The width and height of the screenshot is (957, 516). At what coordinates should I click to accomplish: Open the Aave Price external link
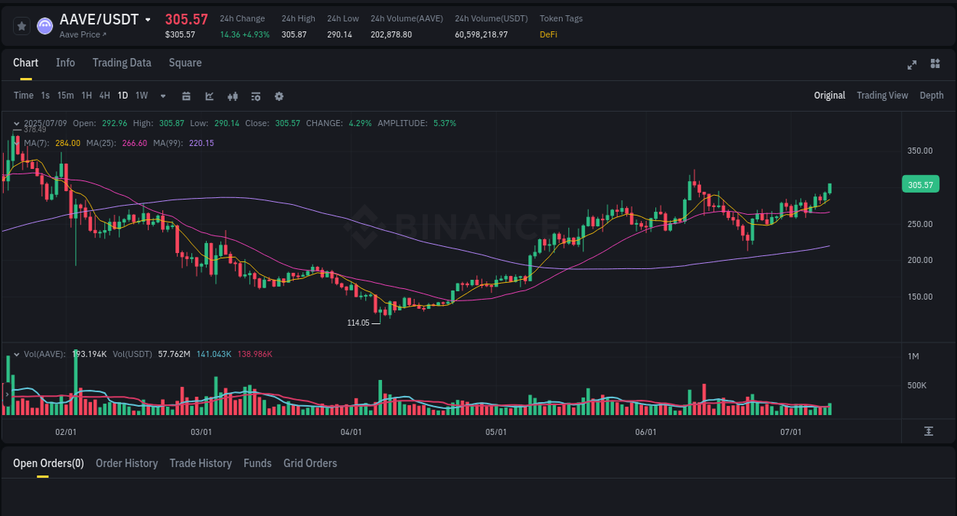pyautogui.click(x=81, y=34)
